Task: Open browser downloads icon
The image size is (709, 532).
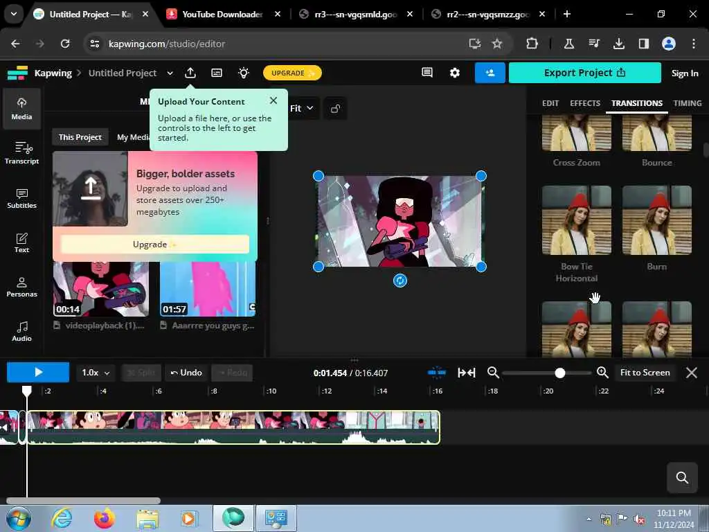Action: coord(618,44)
